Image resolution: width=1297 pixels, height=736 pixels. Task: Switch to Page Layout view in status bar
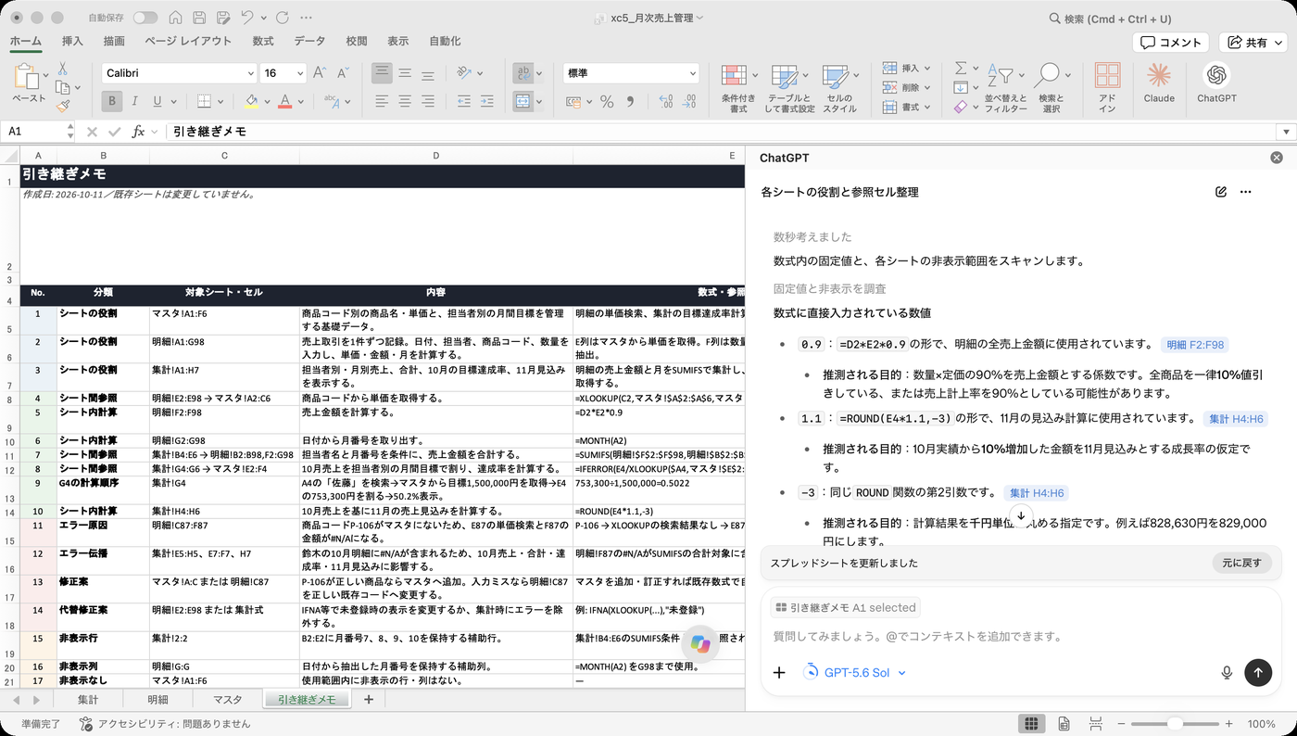coord(1064,723)
